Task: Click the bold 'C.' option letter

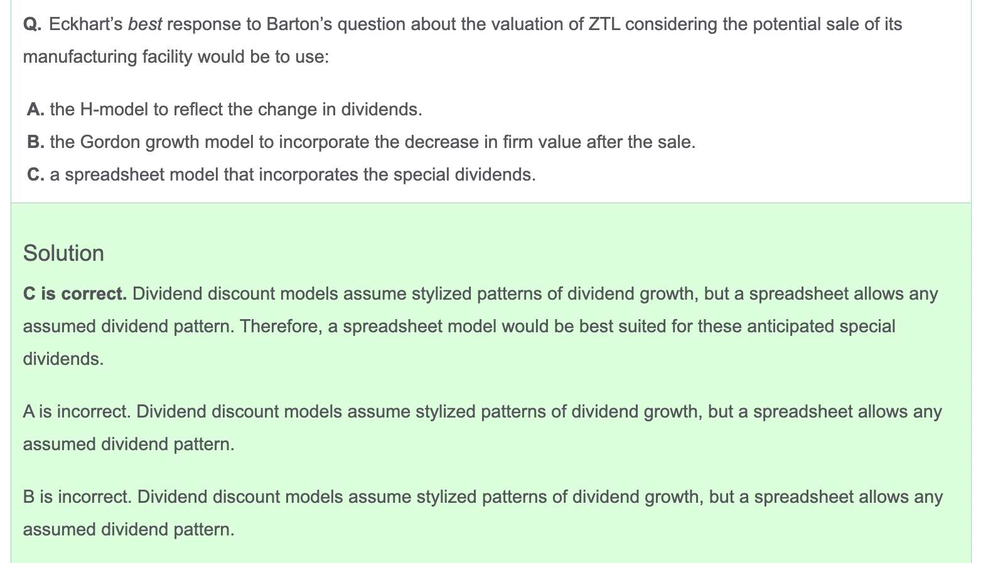Action: point(36,175)
